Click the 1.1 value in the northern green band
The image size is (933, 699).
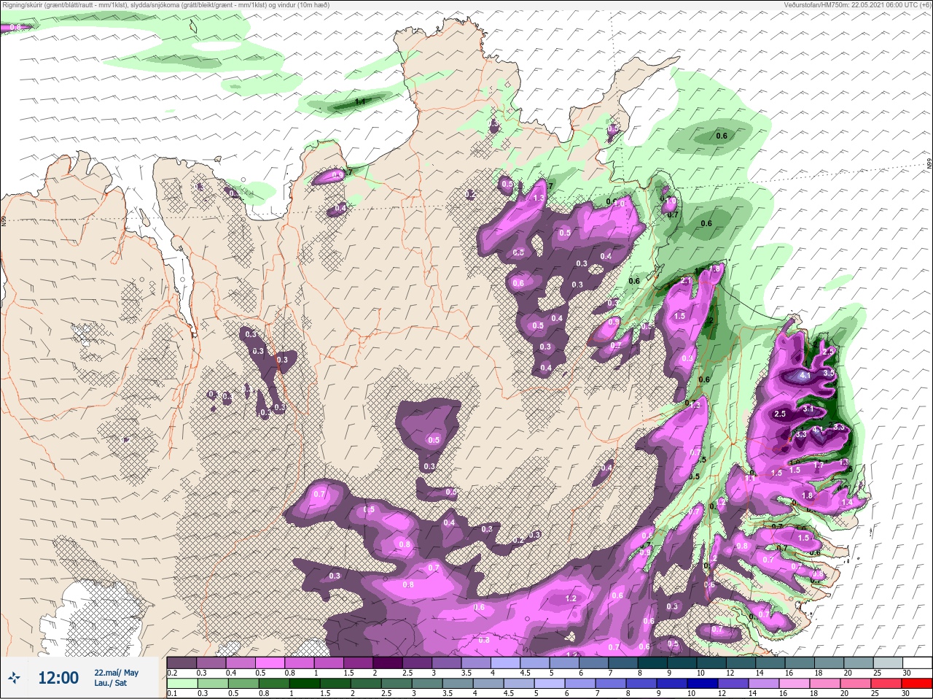tap(360, 102)
